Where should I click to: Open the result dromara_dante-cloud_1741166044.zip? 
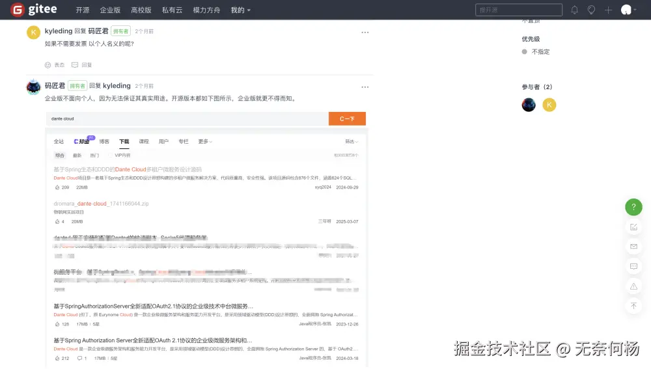pyautogui.click(x=101, y=204)
